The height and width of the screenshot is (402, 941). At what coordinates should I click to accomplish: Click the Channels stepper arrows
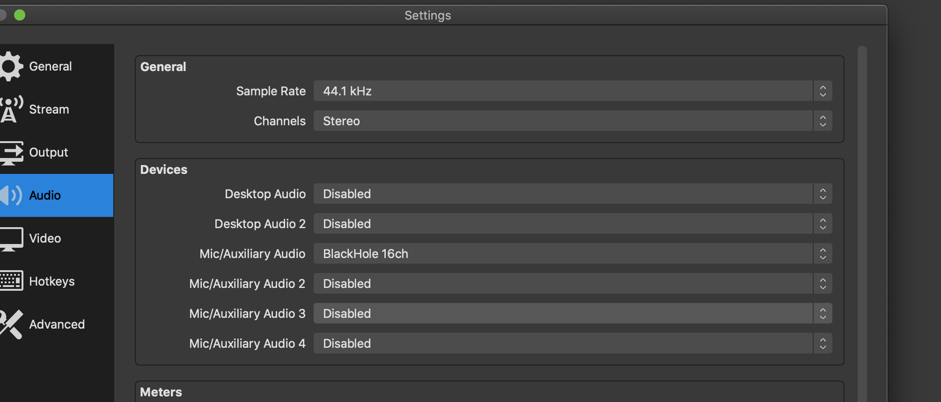[823, 121]
